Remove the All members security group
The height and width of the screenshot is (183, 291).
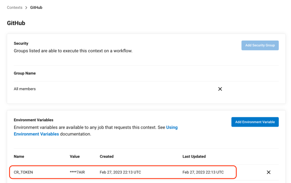pyautogui.click(x=220, y=89)
